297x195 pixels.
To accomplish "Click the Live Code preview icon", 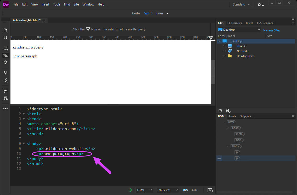I will click(x=5, y=48).
